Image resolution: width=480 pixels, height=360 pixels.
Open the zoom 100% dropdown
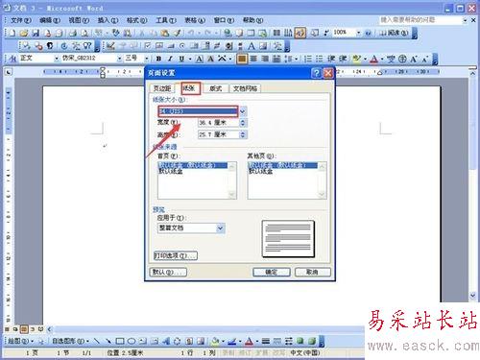click(358, 33)
